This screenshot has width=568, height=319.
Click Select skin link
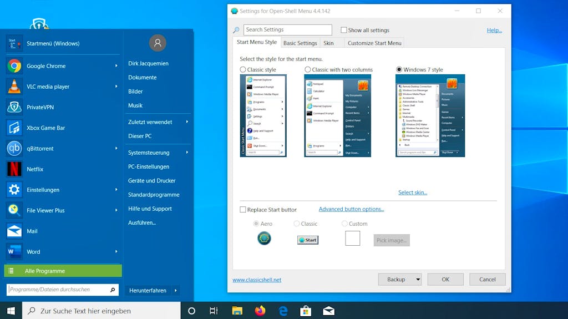pyautogui.click(x=413, y=193)
